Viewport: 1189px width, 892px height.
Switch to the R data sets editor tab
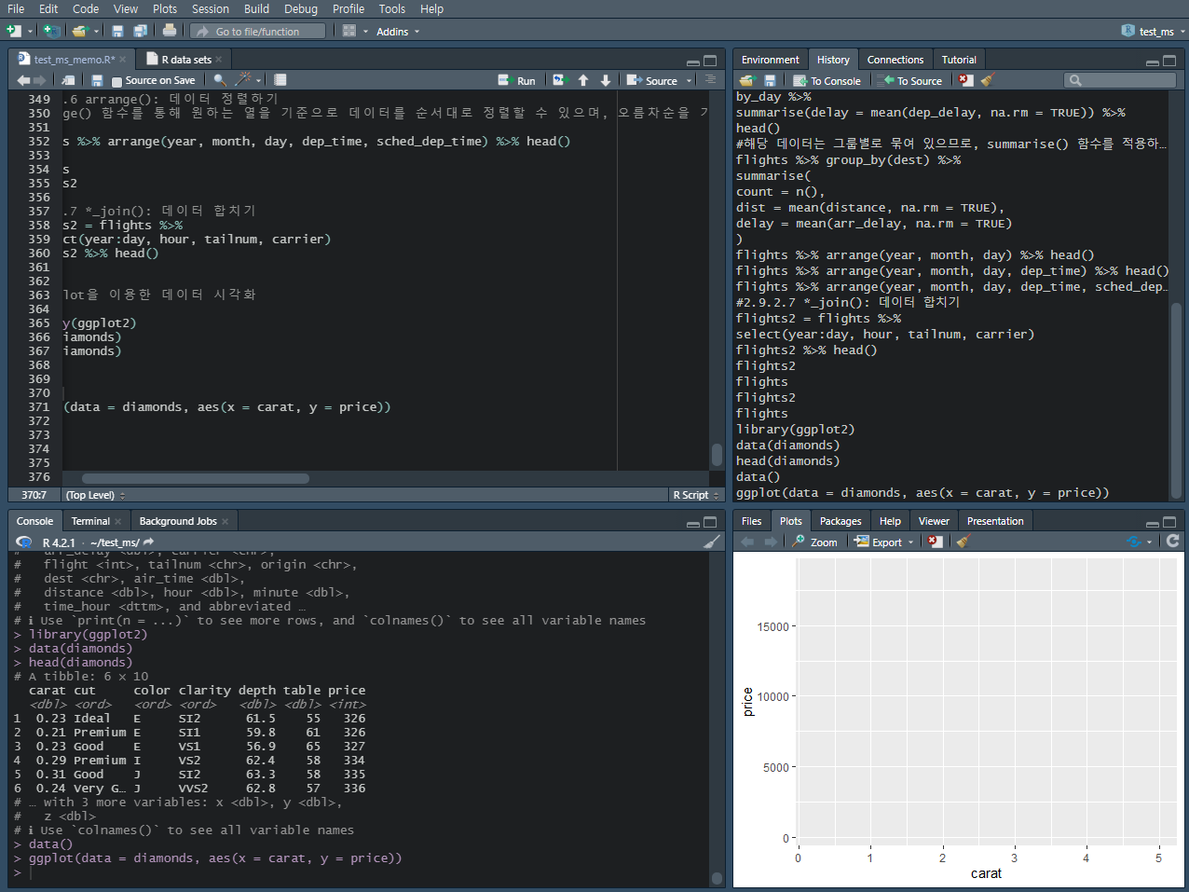point(187,57)
